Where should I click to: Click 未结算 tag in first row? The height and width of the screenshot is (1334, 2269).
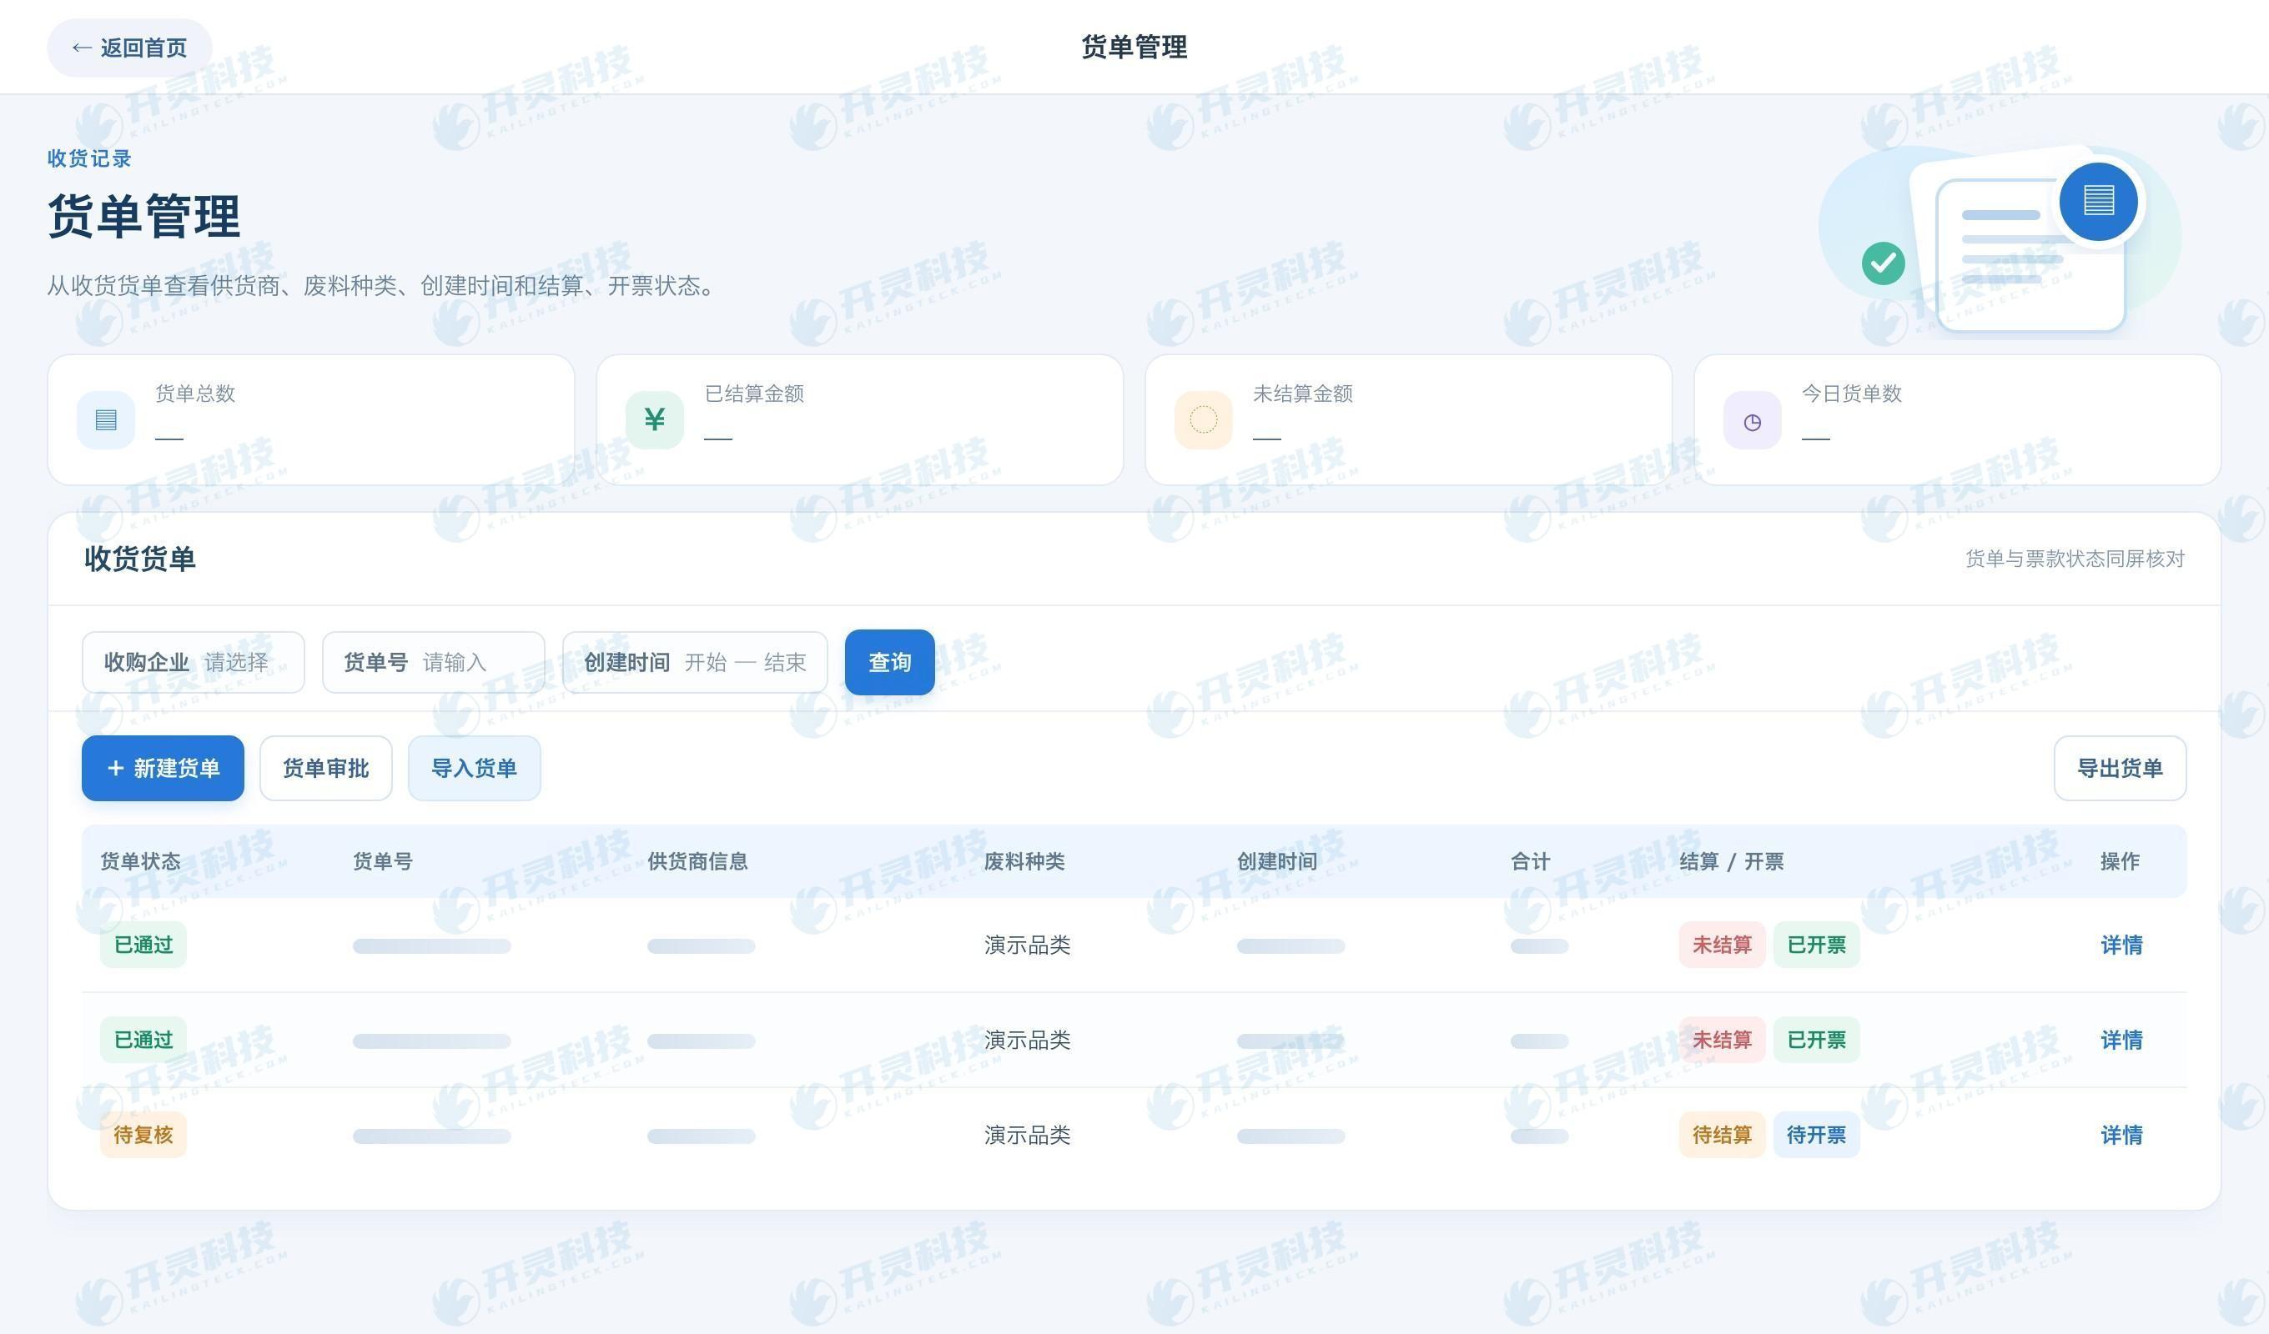tap(1722, 945)
